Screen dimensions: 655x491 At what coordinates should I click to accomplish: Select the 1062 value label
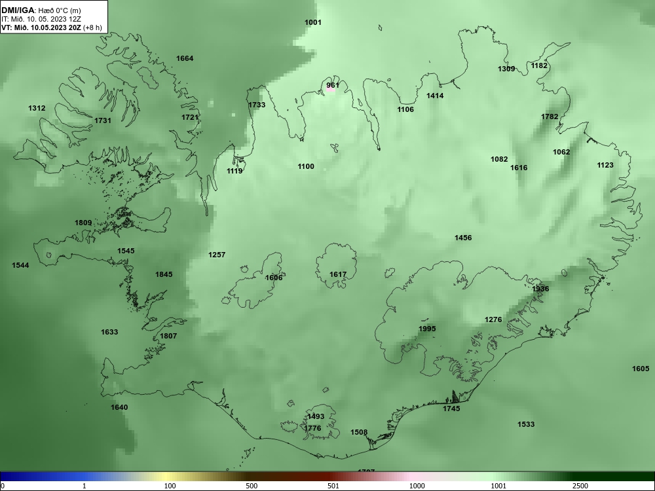[561, 152]
